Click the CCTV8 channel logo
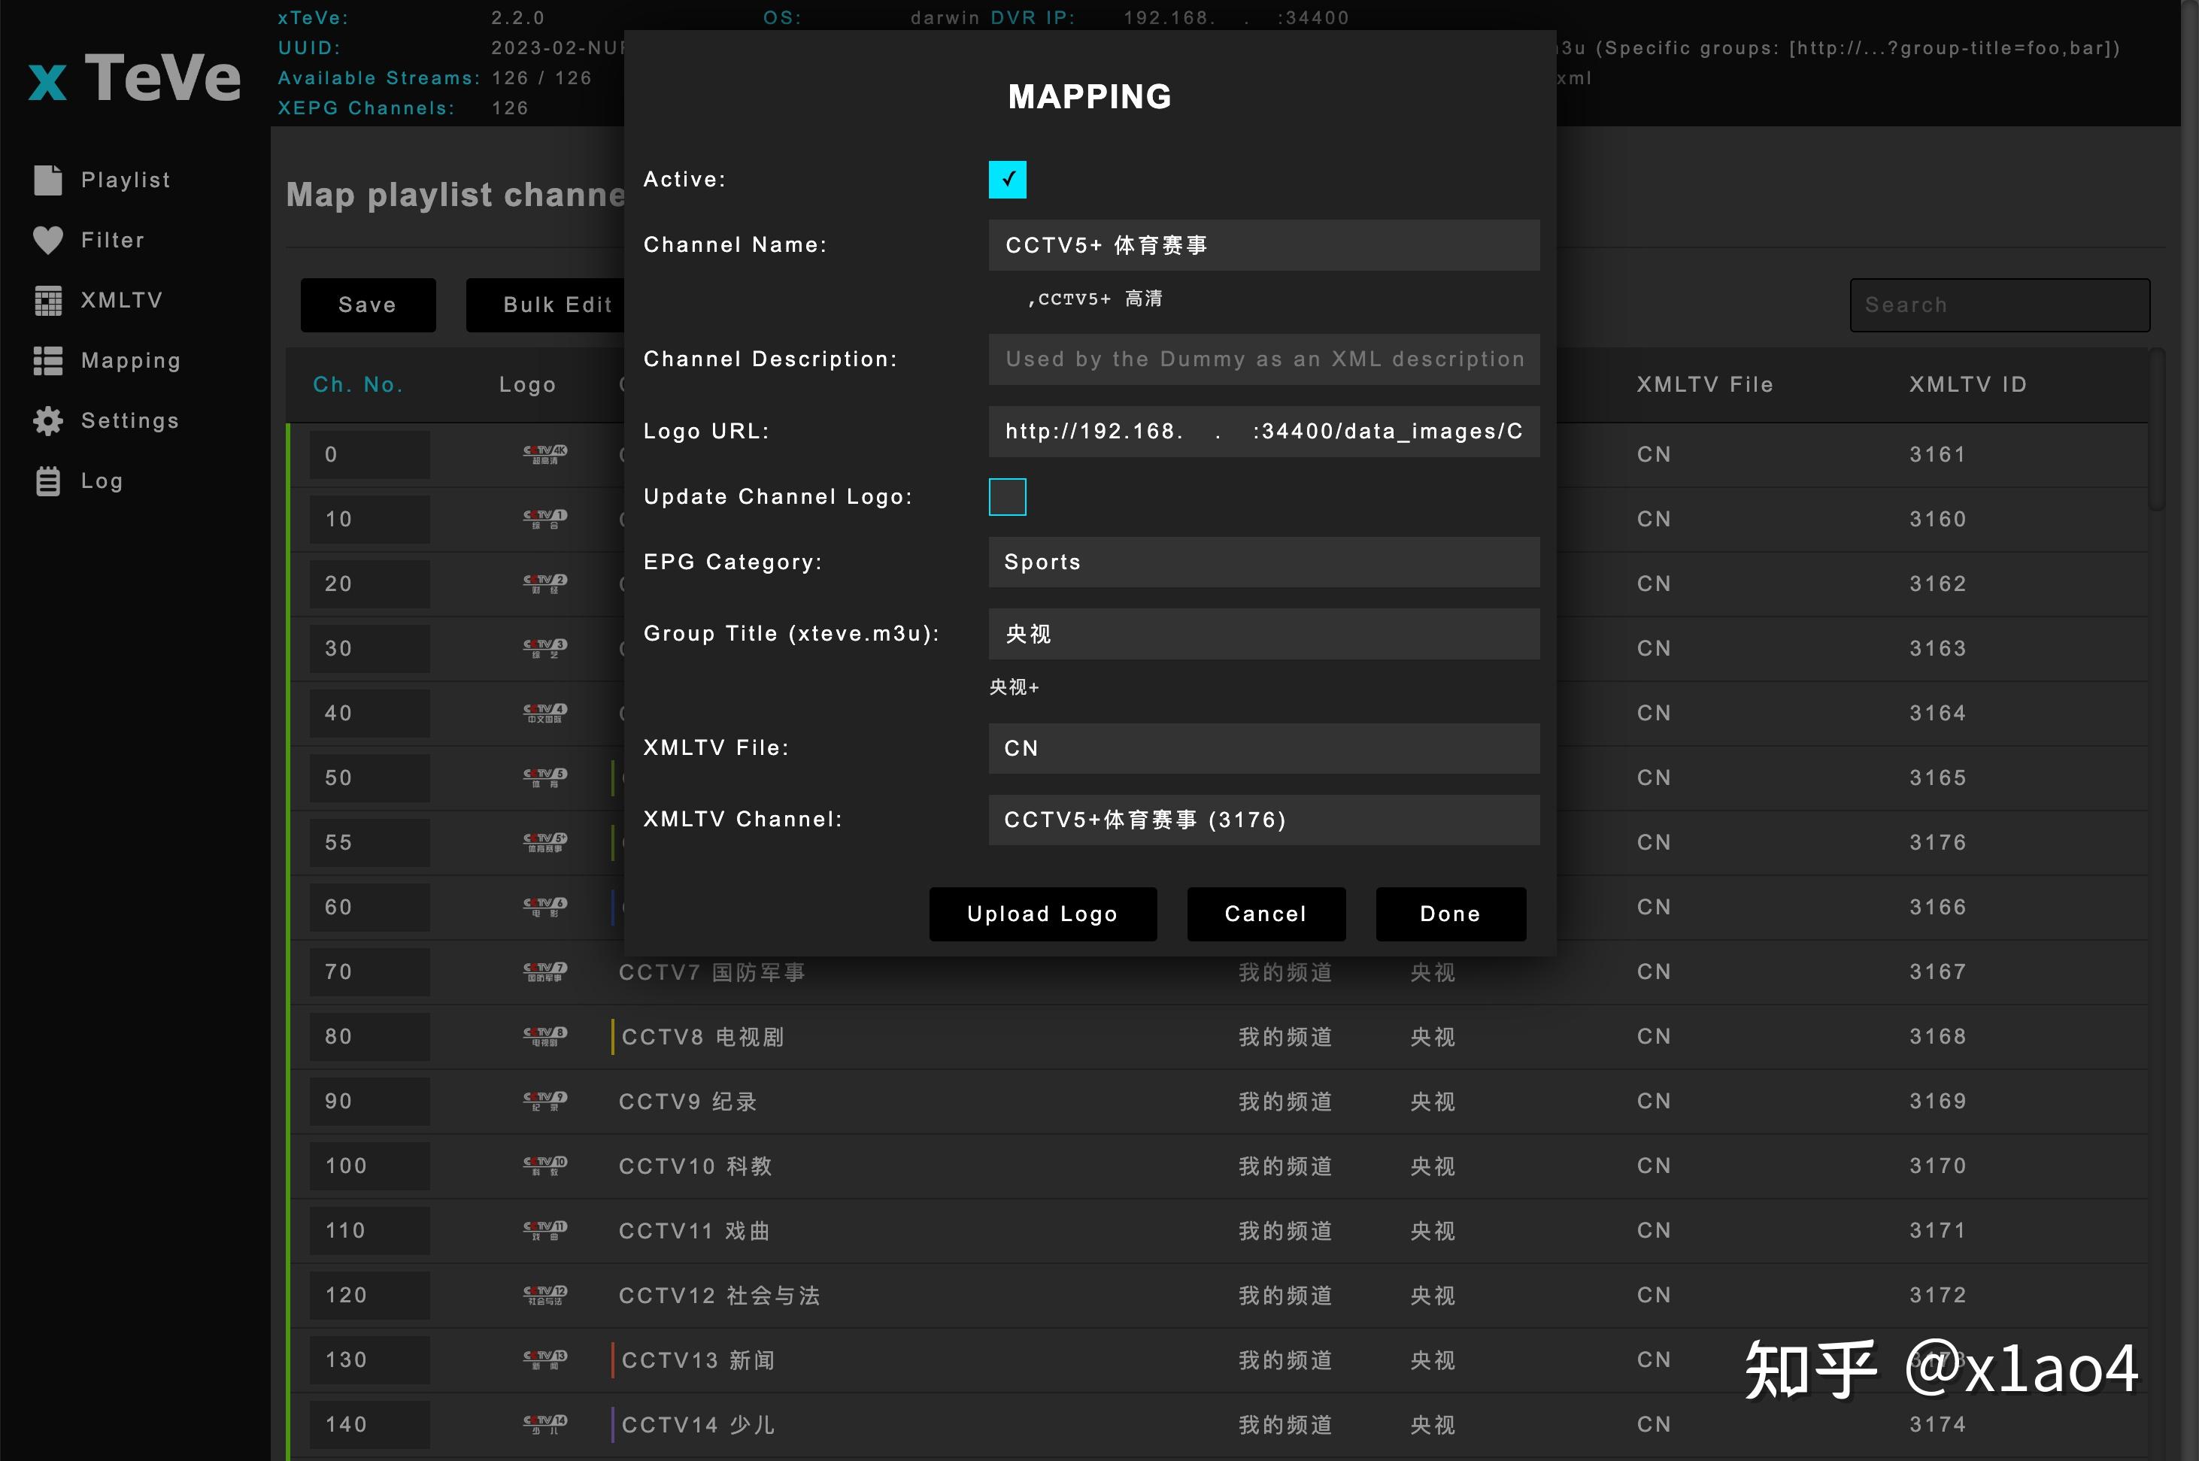2199x1461 pixels. point(544,1036)
